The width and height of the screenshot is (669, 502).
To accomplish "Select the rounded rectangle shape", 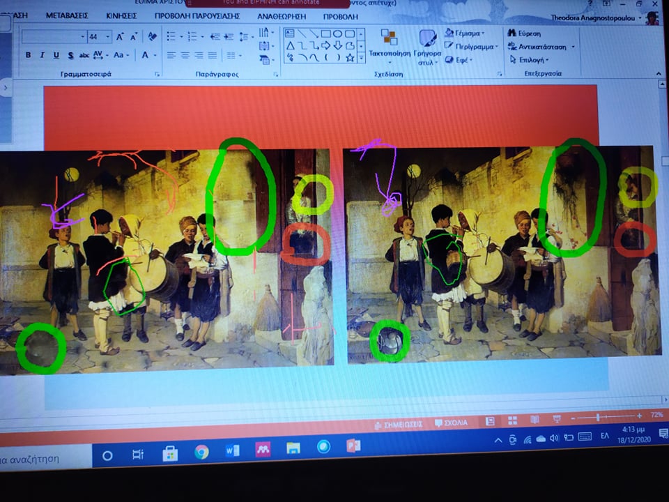I will (x=349, y=33).
